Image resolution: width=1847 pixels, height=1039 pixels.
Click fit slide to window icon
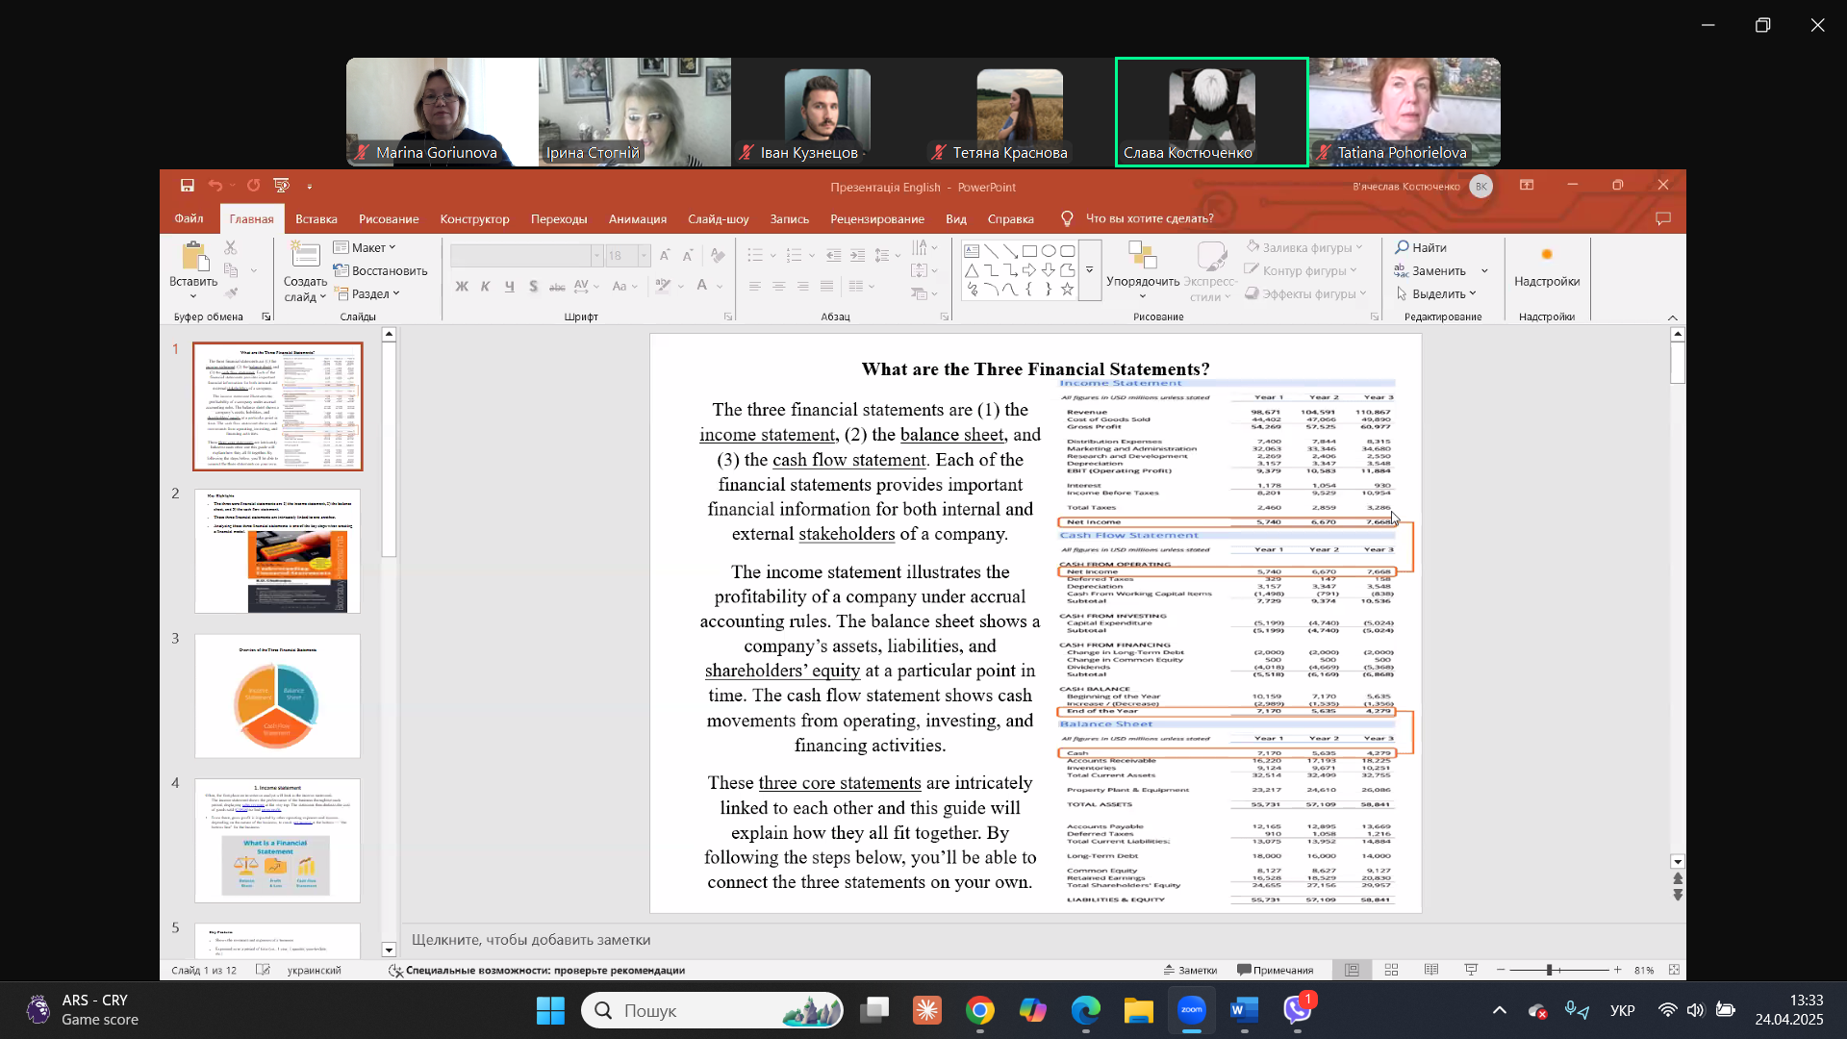1674,970
